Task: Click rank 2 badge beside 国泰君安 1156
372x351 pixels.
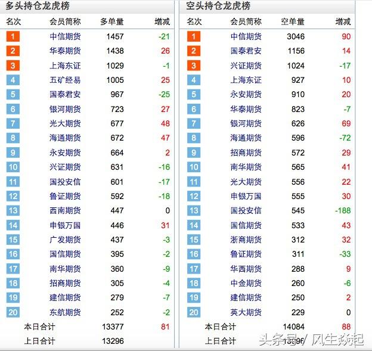Action: tap(194, 51)
